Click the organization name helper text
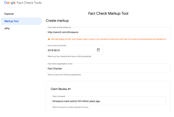Image resolution: width=174 pixels, height=117 pixels. 64,75
